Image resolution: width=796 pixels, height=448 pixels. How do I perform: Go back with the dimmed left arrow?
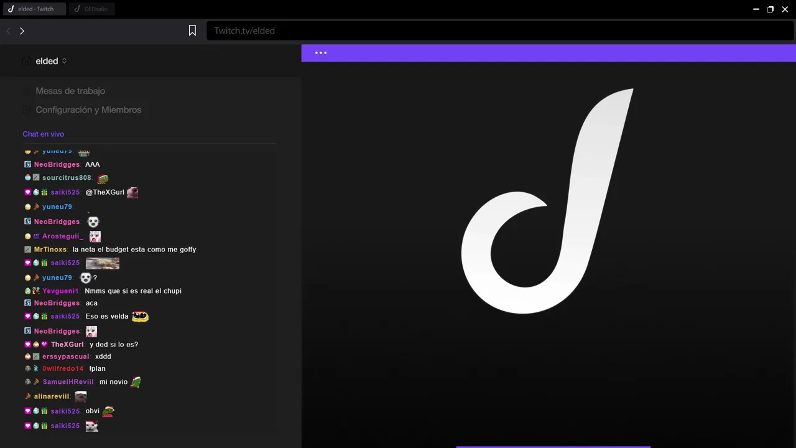(x=9, y=30)
